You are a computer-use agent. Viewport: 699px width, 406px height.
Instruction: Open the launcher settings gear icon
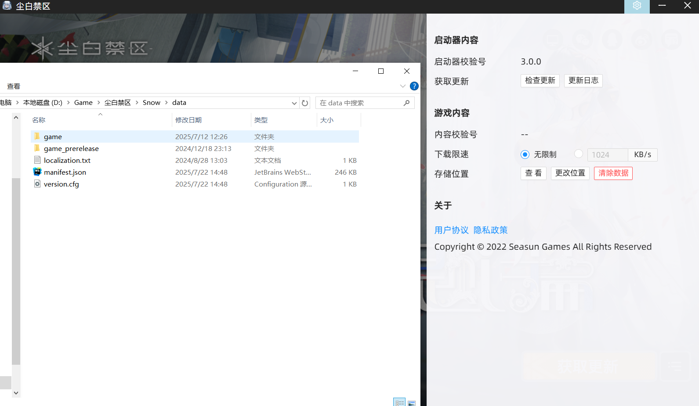(637, 6)
